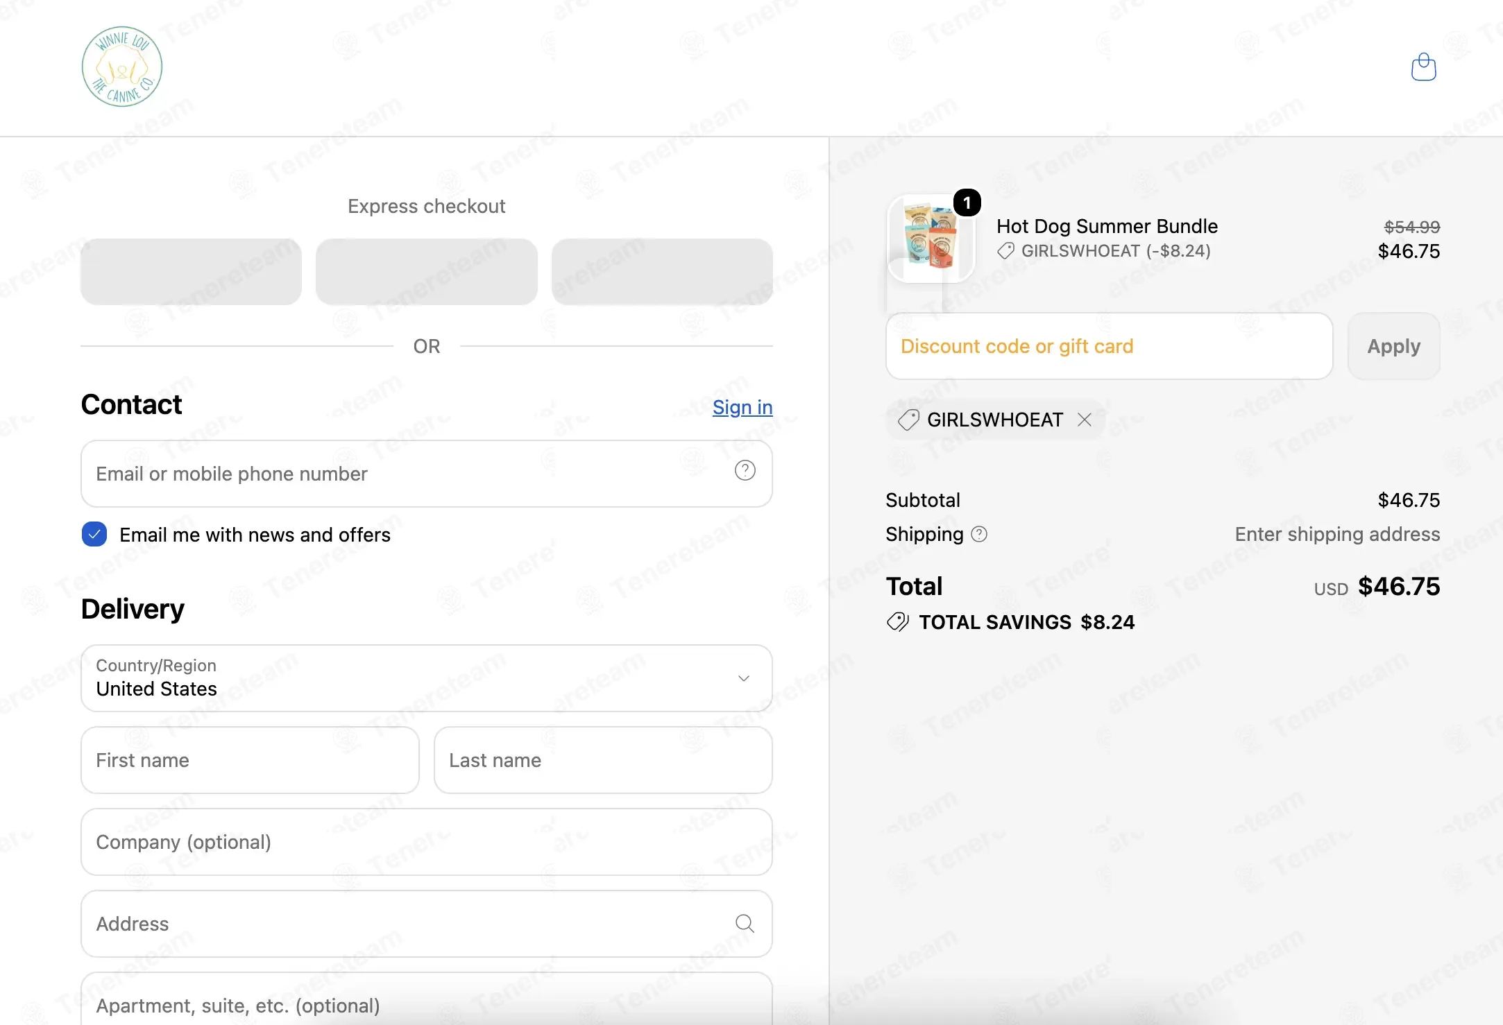Viewport: 1503px width, 1025px height.
Task: Click the first express checkout button
Action: tap(191, 272)
